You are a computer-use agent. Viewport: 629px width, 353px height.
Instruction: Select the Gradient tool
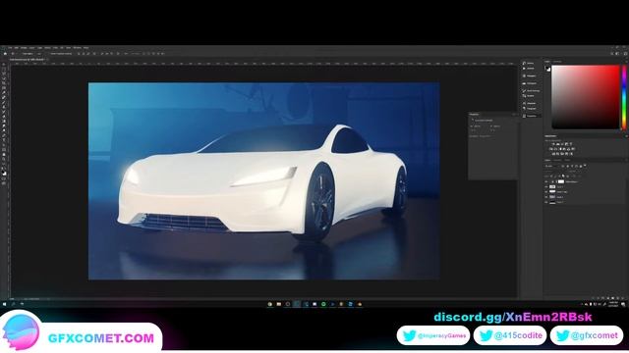tap(4, 121)
